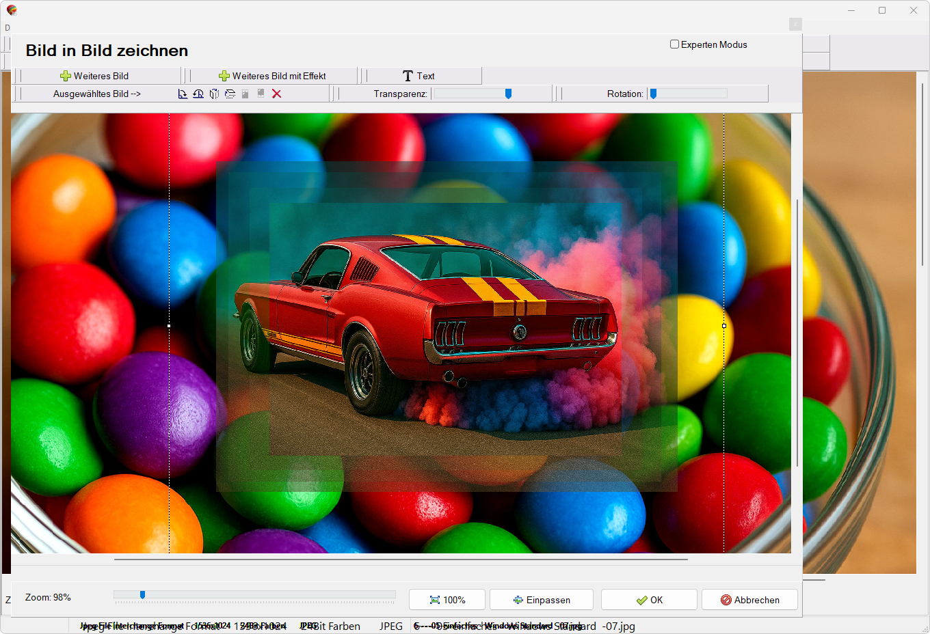This screenshot has width=930, height=634.
Task: Click the horizontal flip icon
Action: [x=214, y=94]
